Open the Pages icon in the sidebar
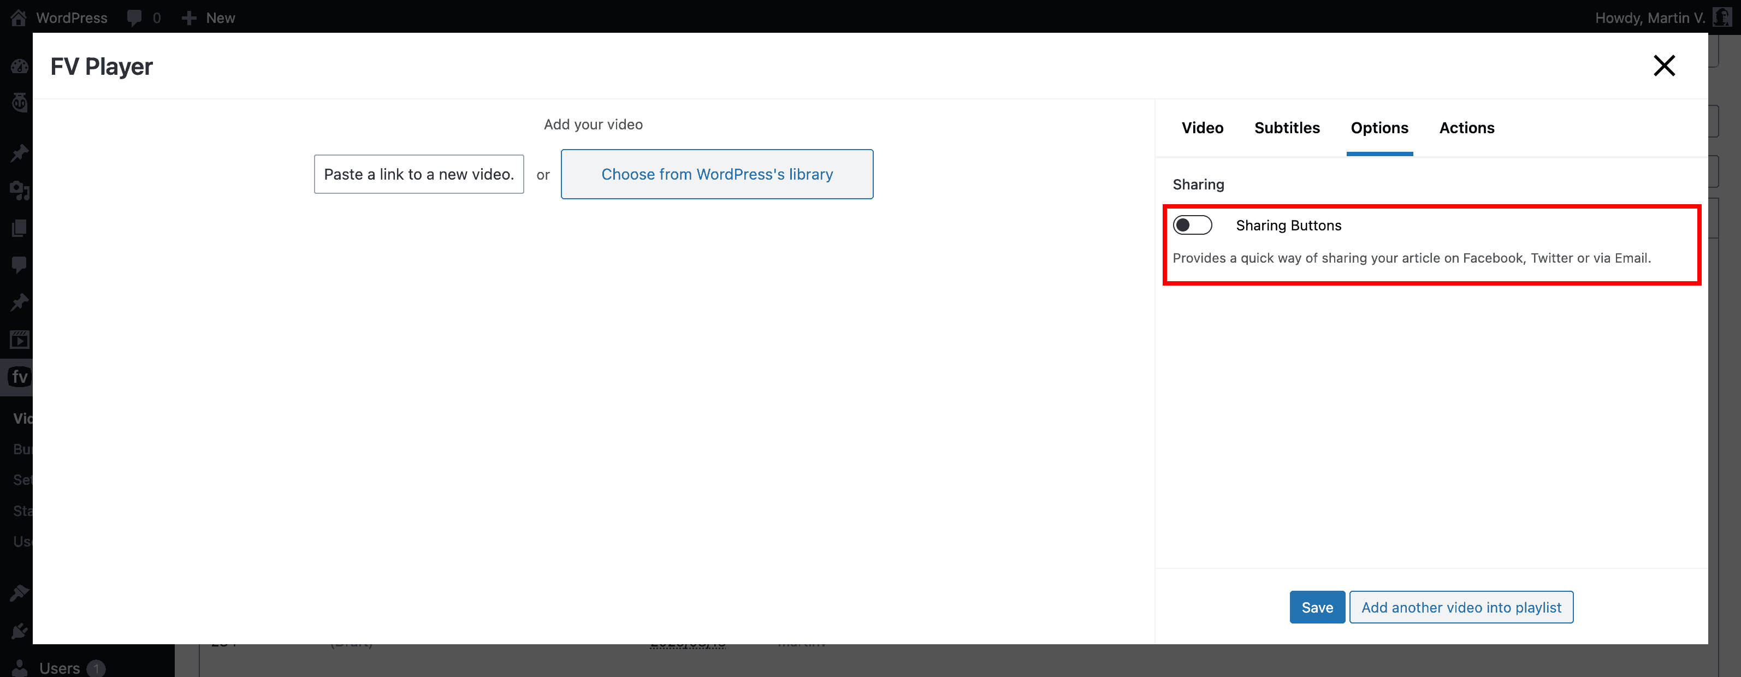Viewport: 1741px width, 677px height. 20,228
